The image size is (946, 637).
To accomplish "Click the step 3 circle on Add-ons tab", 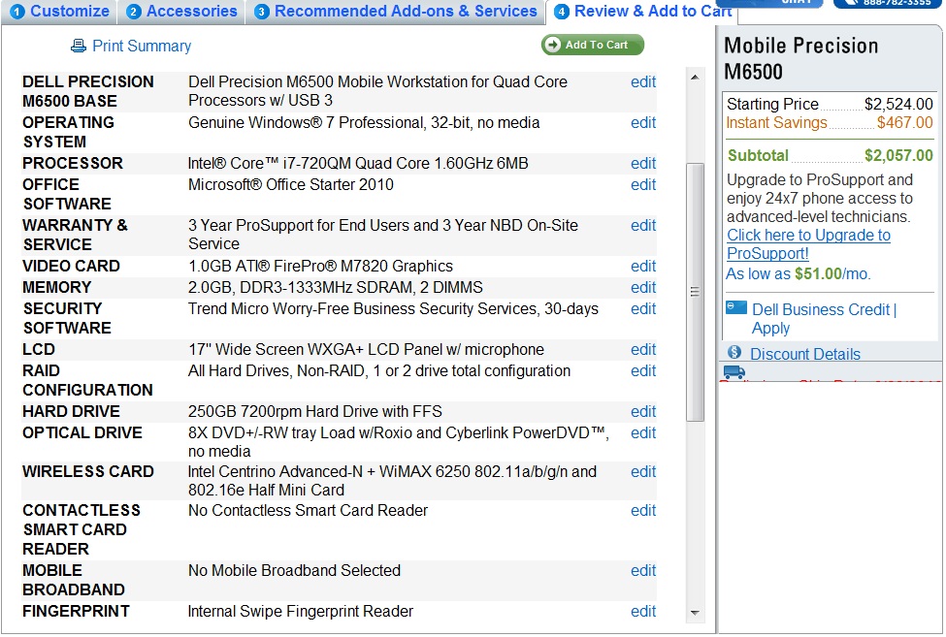I will (262, 12).
